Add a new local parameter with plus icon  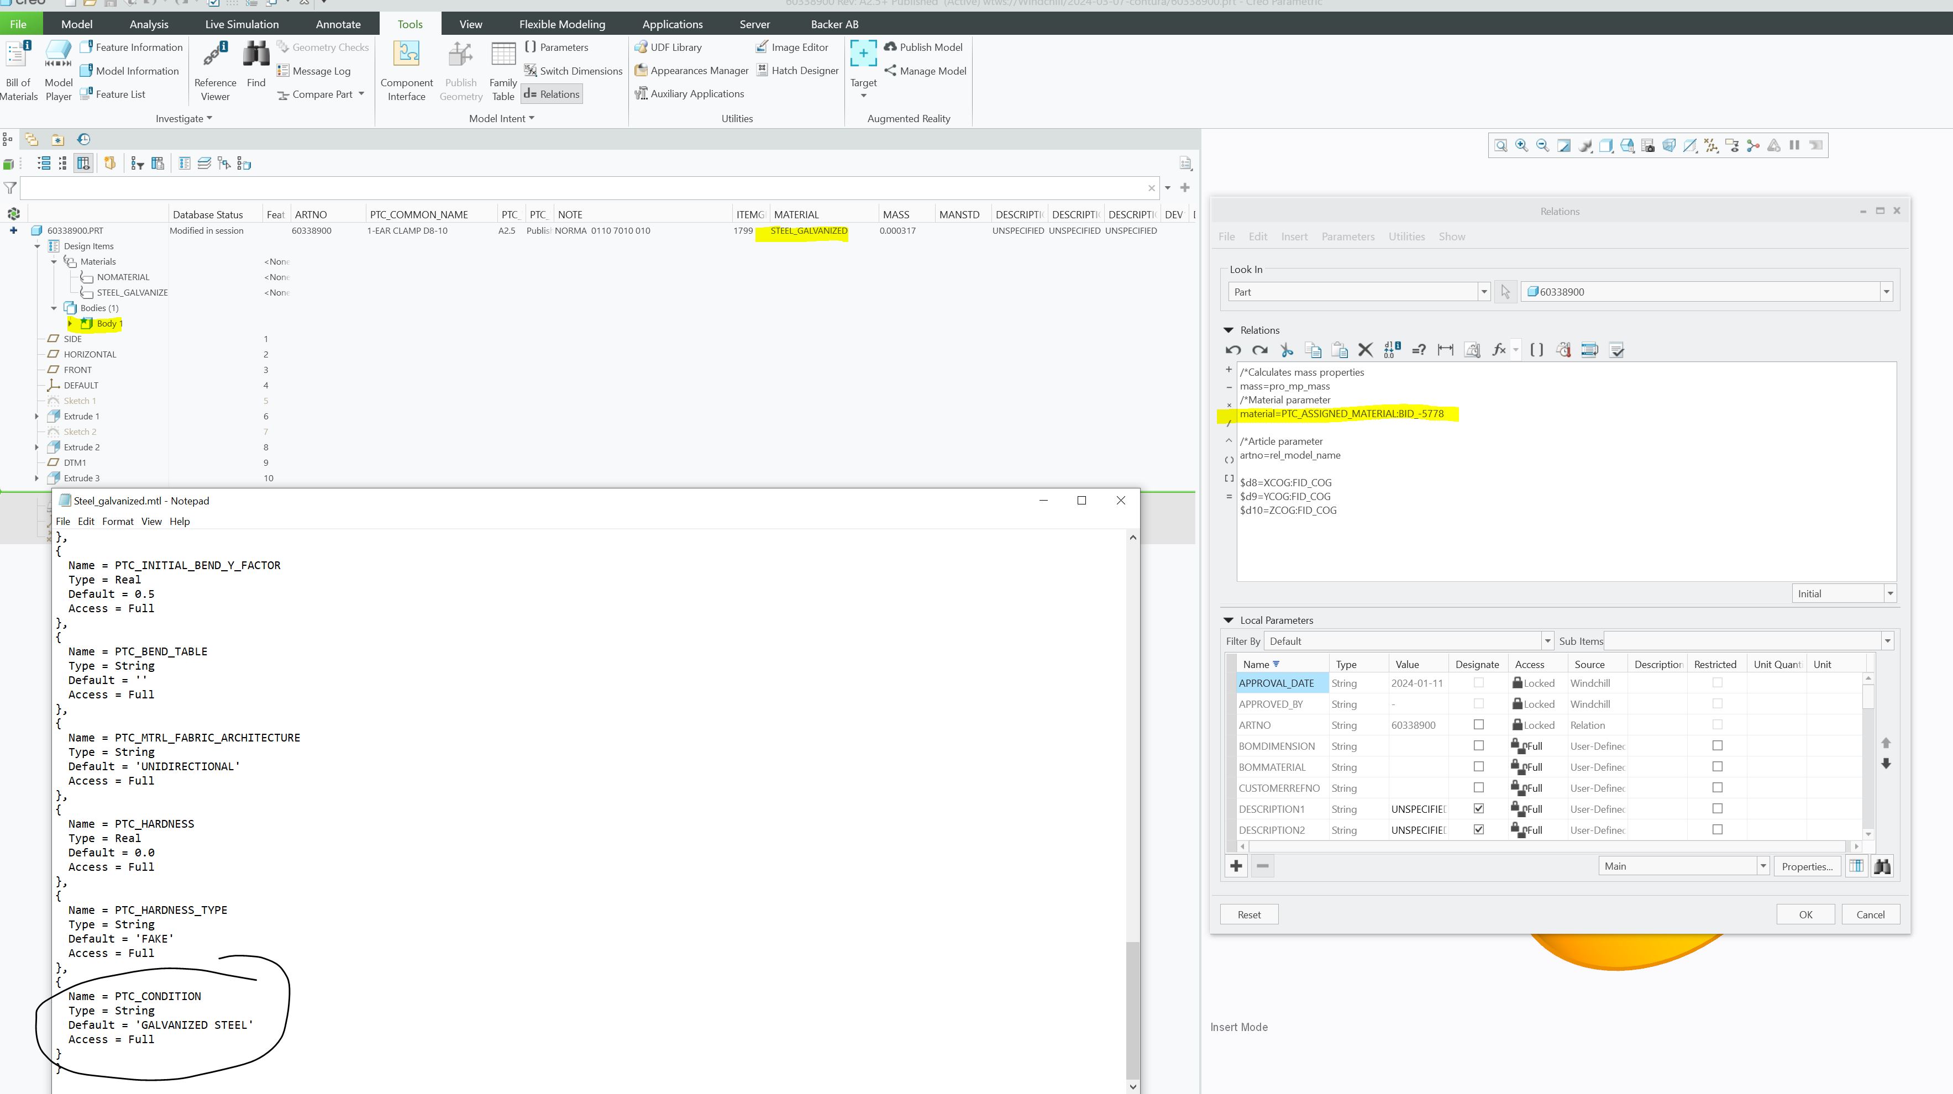point(1236,865)
